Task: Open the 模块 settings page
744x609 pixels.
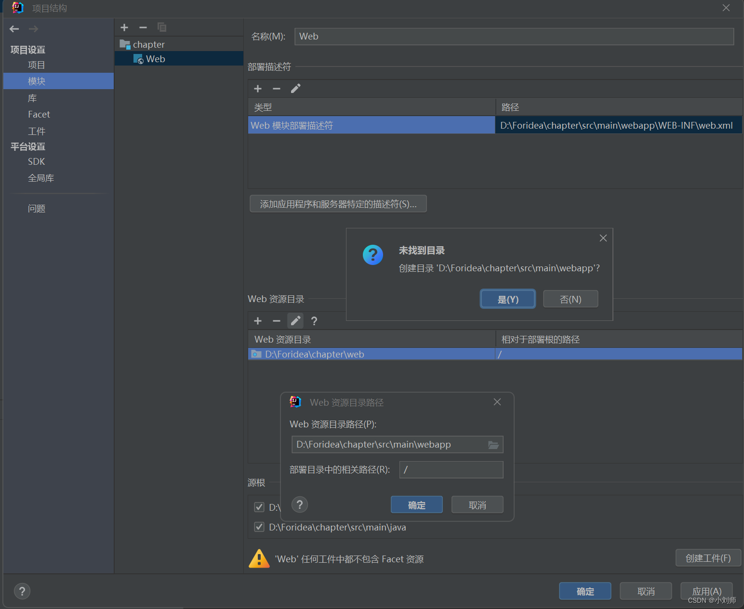Action: tap(58, 81)
